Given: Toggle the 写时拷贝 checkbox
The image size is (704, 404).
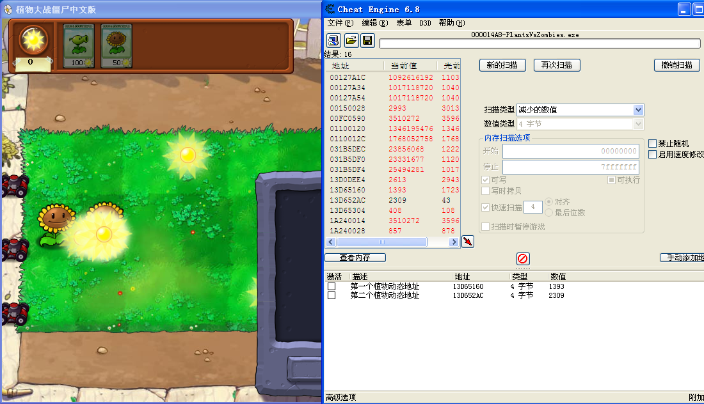Looking at the screenshot, I should [x=485, y=190].
